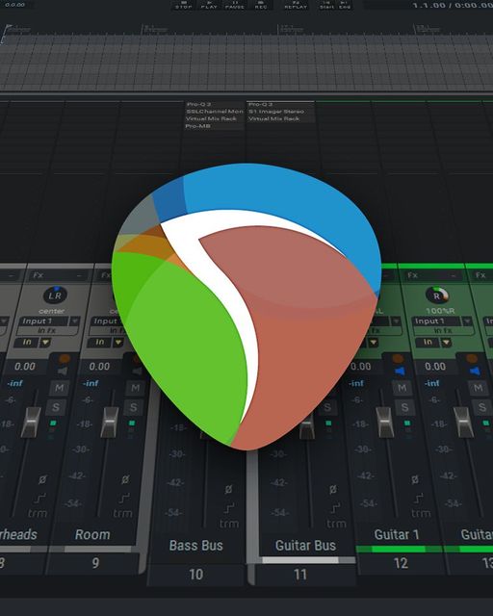
Task: Solo the Room track
Action: [x=133, y=407]
